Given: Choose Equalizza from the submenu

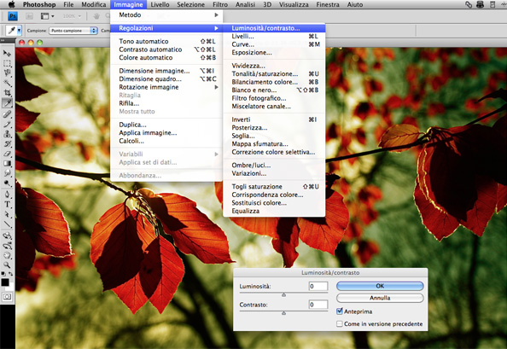Looking at the screenshot, I should pyautogui.click(x=274, y=211).
